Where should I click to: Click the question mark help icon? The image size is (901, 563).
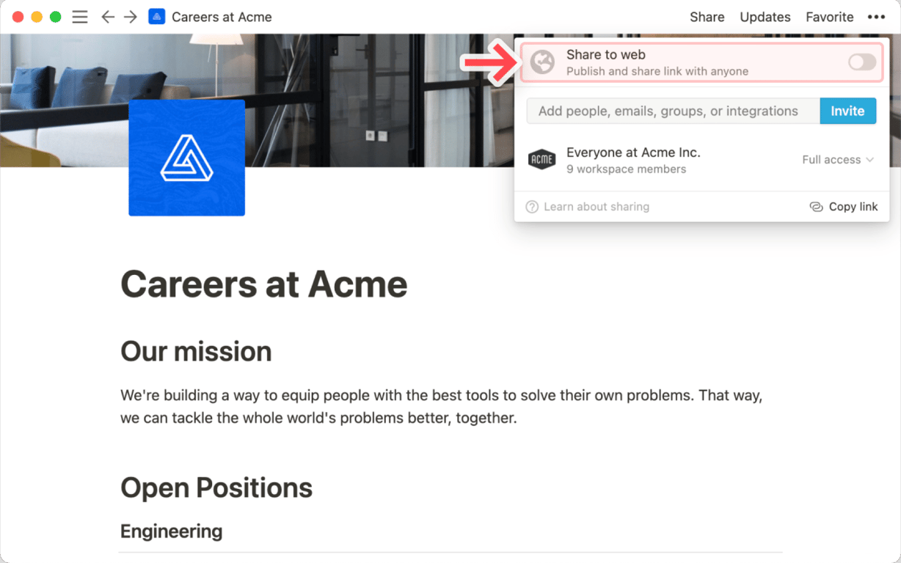click(532, 207)
